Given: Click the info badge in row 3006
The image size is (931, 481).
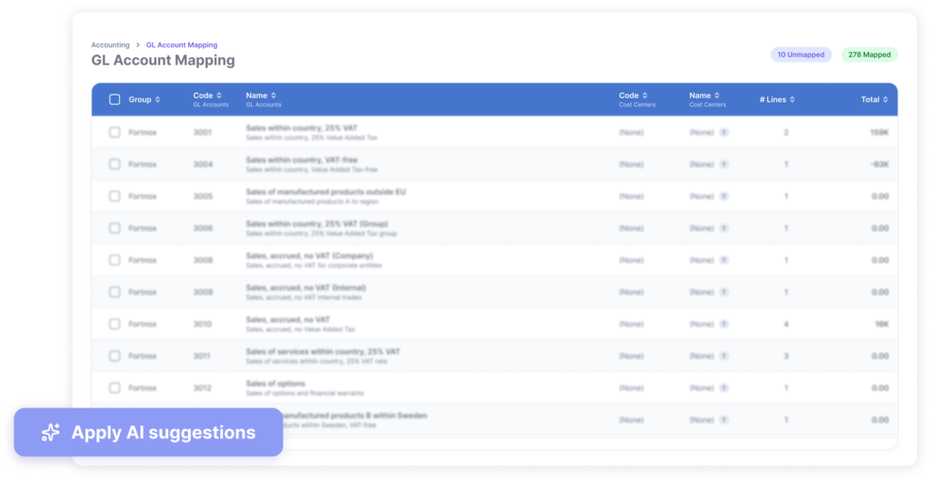Looking at the screenshot, I should pos(724,228).
